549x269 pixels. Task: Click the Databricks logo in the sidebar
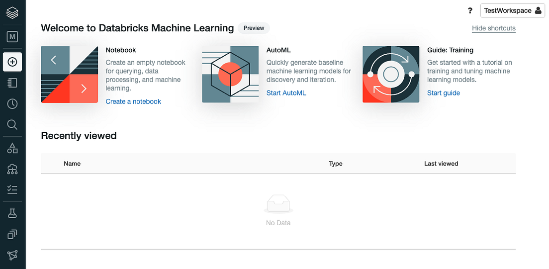click(x=12, y=13)
